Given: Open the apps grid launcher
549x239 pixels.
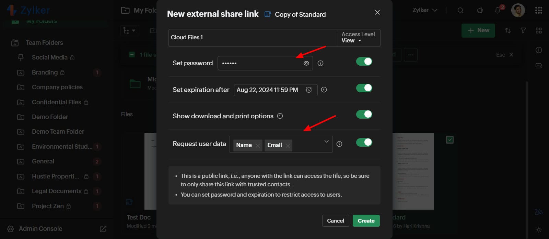Looking at the screenshot, I should click(x=539, y=10).
